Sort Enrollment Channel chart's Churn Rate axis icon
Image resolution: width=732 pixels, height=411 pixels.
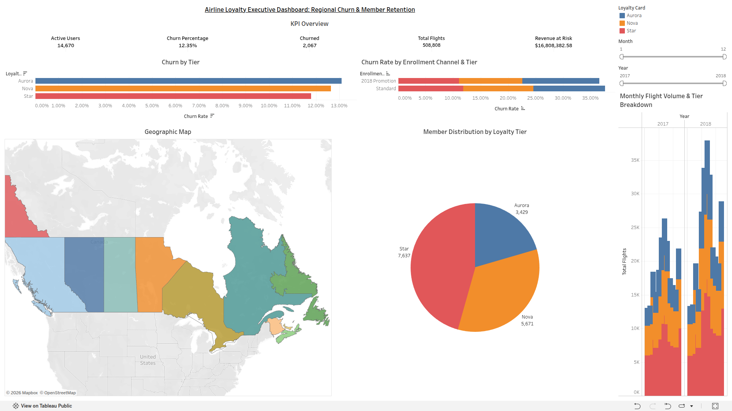click(x=523, y=108)
